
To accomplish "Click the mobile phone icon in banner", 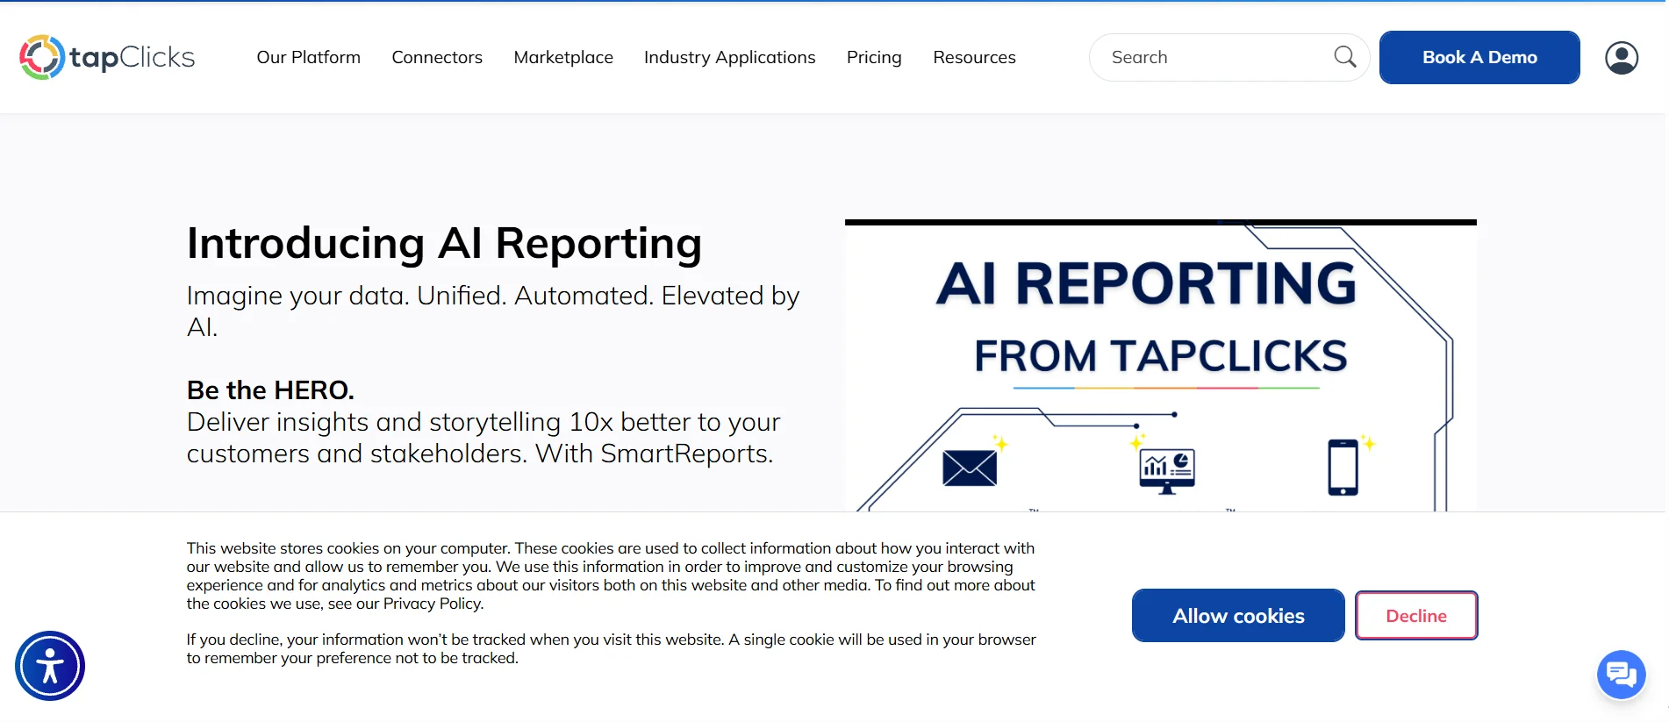I will (x=1343, y=468).
